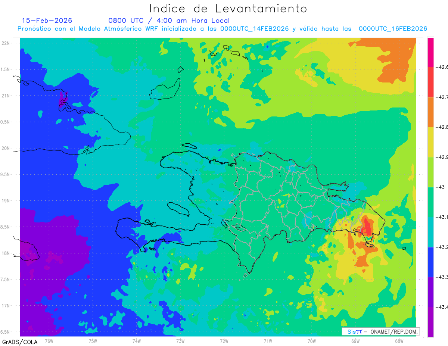Click the "69W" longitude label
Screen dimensions: 448x346
point(355,341)
